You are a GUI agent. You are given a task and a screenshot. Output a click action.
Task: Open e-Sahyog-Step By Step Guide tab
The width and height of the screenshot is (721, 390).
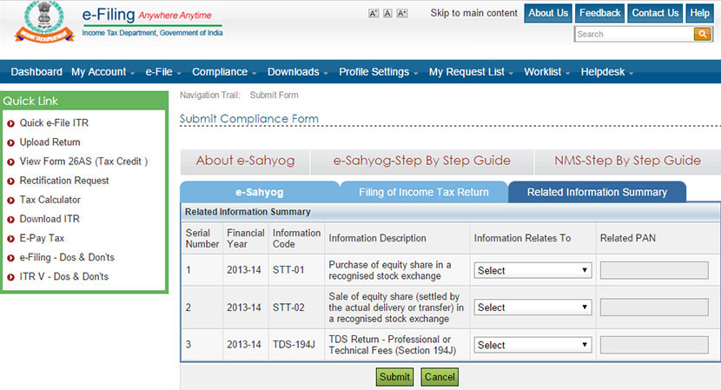tap(421, 161)
